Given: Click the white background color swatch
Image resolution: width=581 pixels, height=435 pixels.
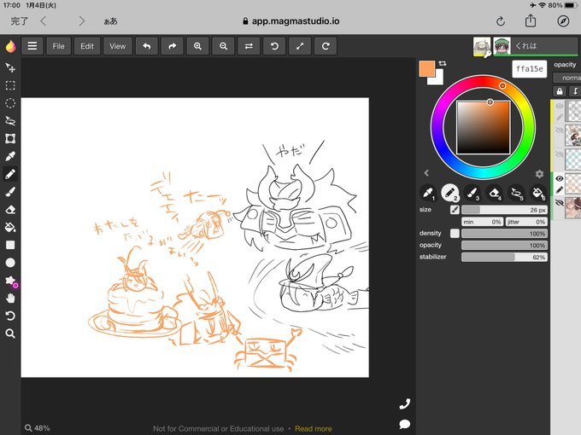Looking at the screenshot, I should [x=438, y=80].
